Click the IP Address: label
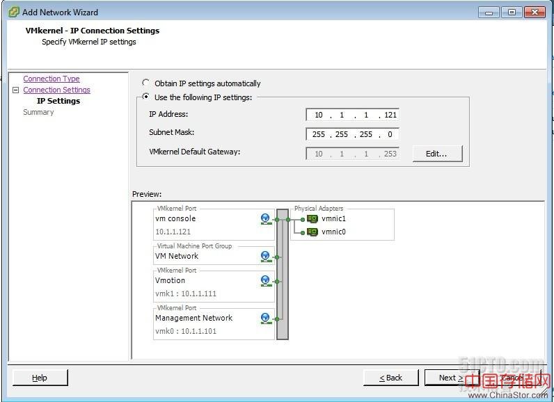This screenshot has width=554, height=402. (x=168, y=114)
